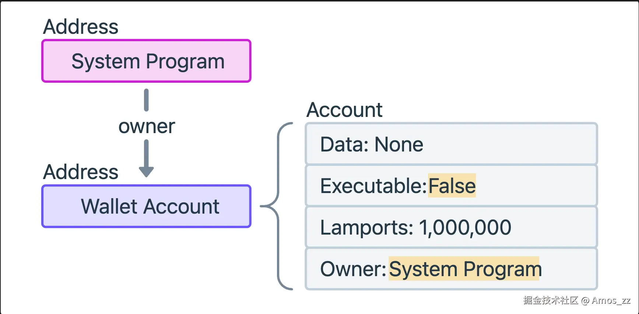The width and height of the screenshot is (639, 314).
Task: Click the Amos_zz watermark text
Action: tap(611, 300)
